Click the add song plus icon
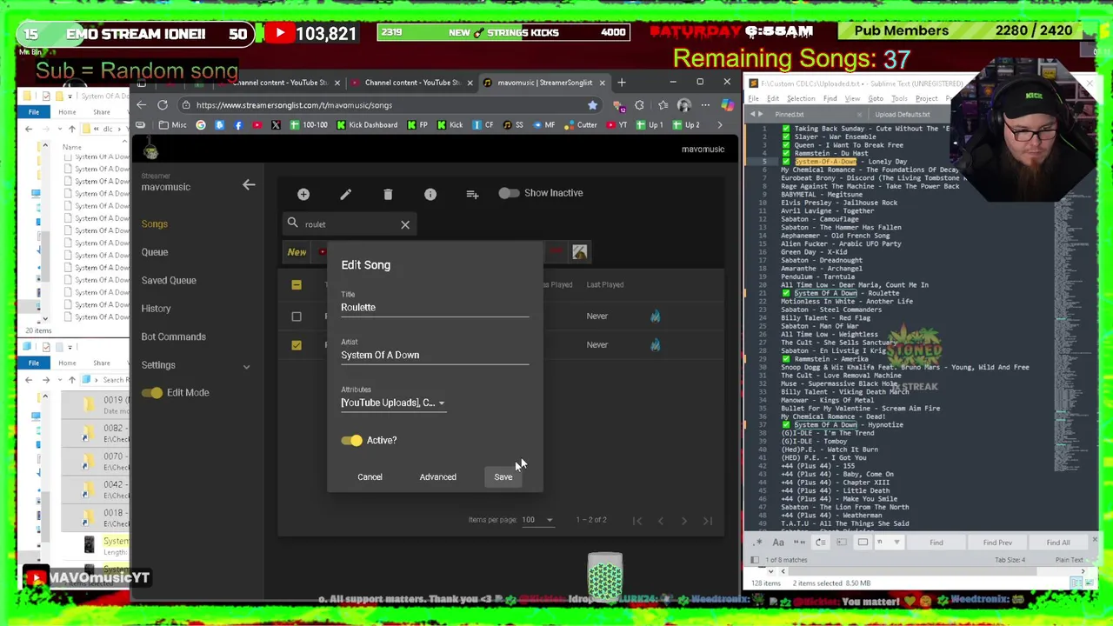This screenshot has height=626, width=1113. pos(303,194)
